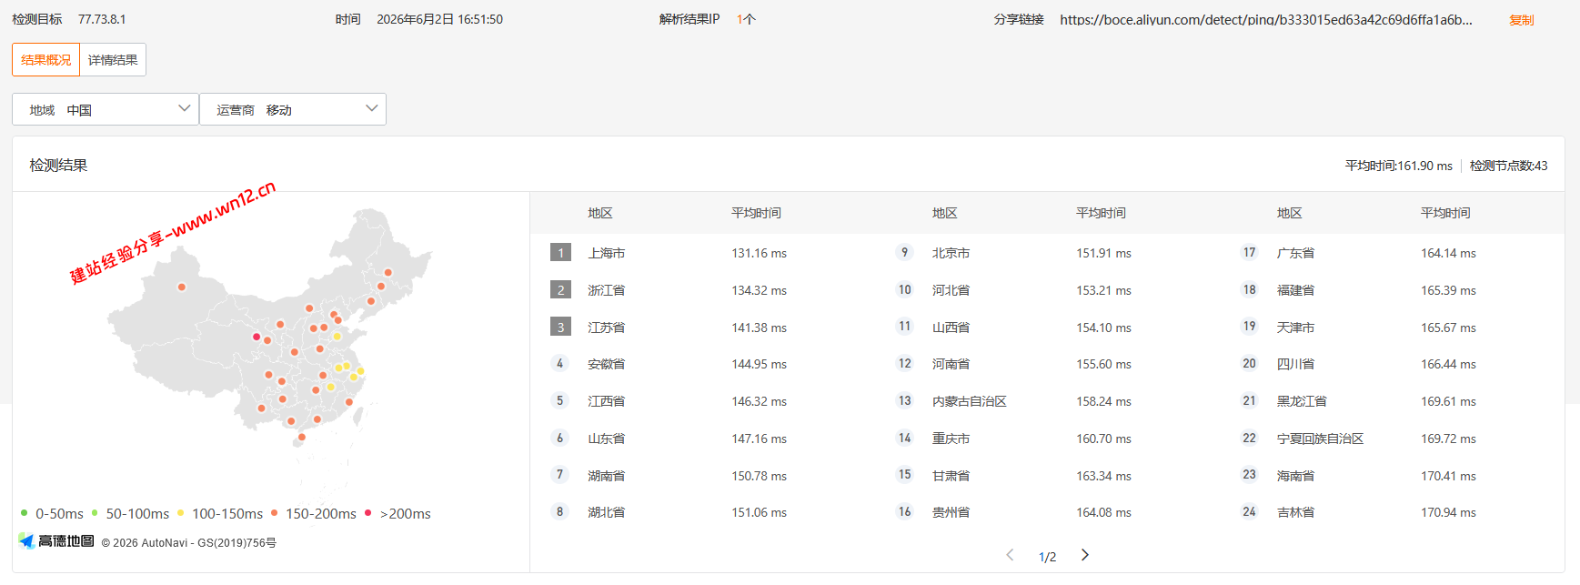Screen dimensions: 1580x585
Task: Select the 贵州省 region
Action: click(951, 512)
